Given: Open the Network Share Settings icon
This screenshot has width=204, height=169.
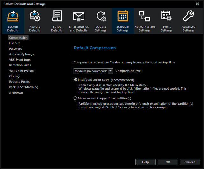Looking at the screenshot, I should [144, 17].
